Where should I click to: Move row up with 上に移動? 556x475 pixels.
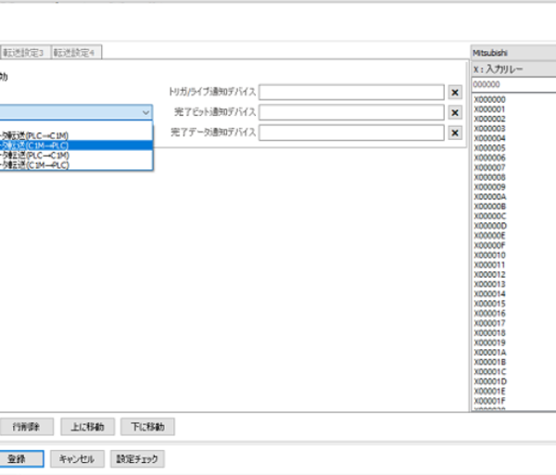(88, 427)
